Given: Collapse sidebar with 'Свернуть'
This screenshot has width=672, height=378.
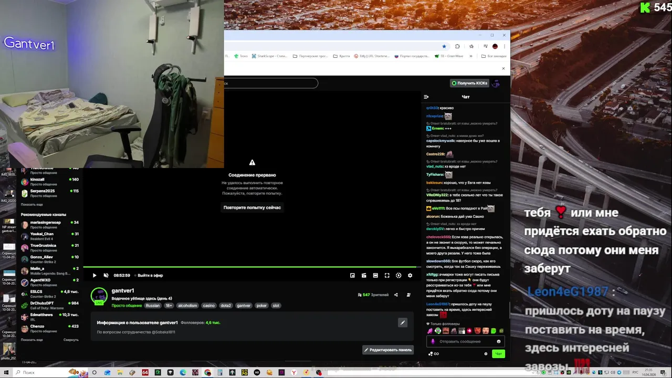Looking at the screenshot, I should 71,340.
